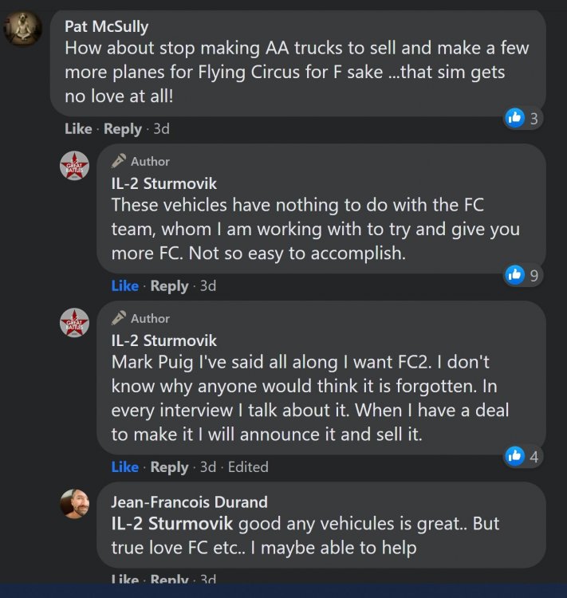
Task: Reply to the FC team comment
Action: tap(169, 285)
